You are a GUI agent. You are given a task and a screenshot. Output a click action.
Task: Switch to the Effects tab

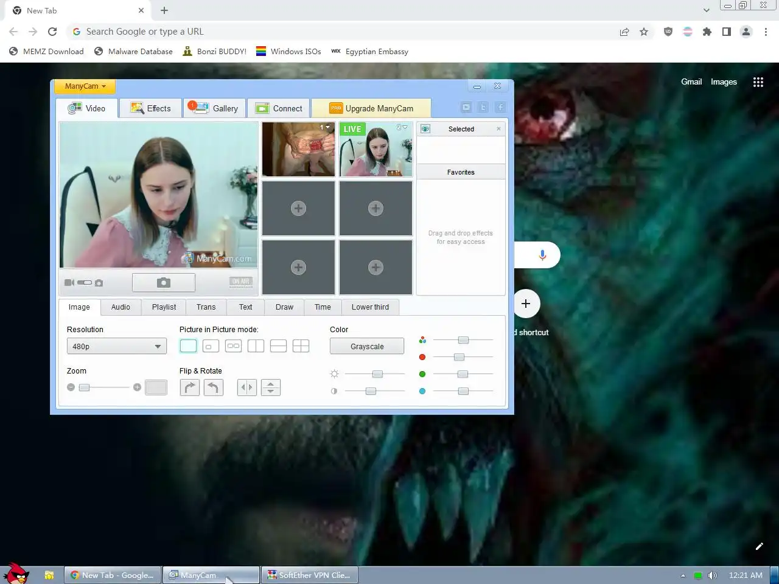151,108
